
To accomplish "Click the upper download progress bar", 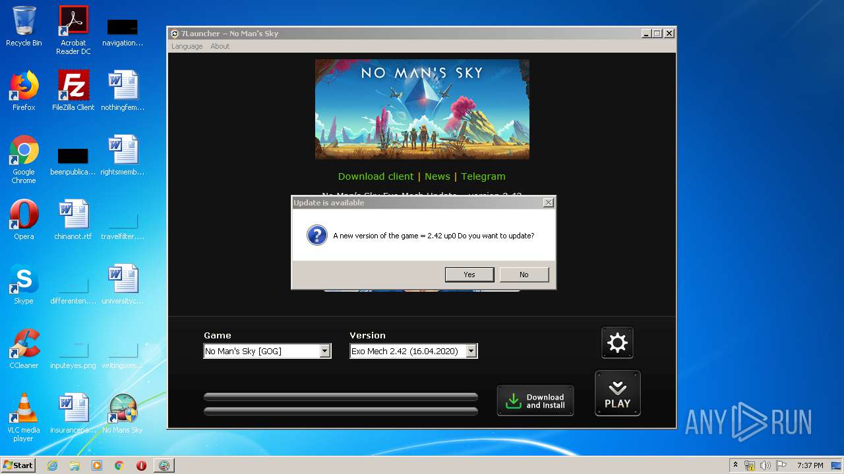I will (x=341, y=397).
